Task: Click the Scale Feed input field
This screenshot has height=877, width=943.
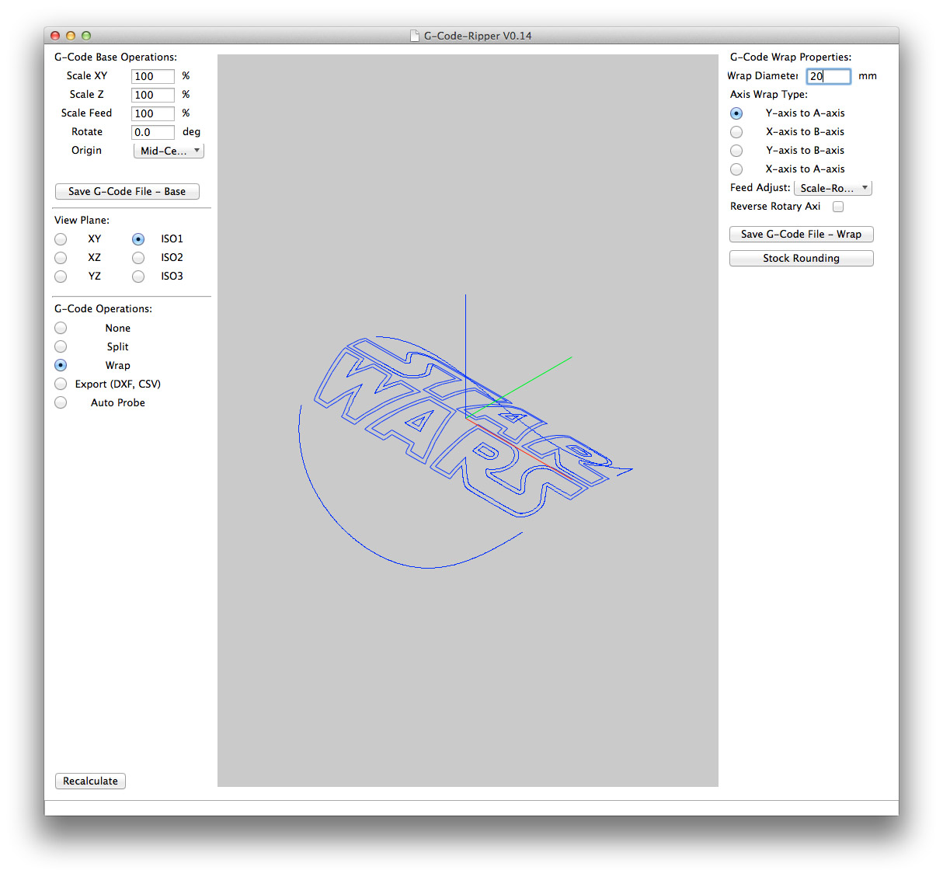Action: point(152,113)
